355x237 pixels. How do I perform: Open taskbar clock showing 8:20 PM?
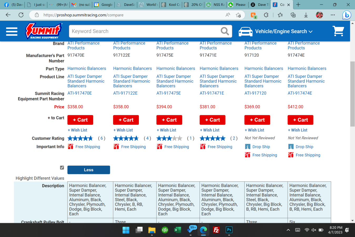click(x=335, y=230)
